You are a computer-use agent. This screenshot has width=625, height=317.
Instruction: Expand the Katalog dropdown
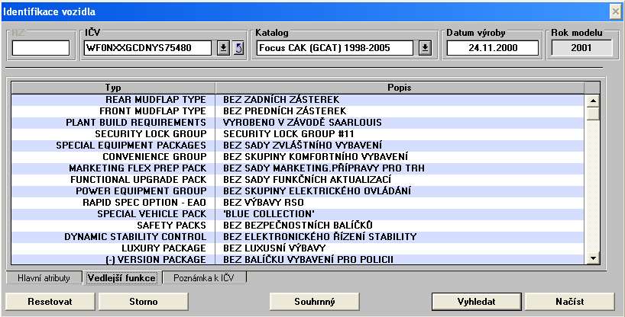(426, 49)
